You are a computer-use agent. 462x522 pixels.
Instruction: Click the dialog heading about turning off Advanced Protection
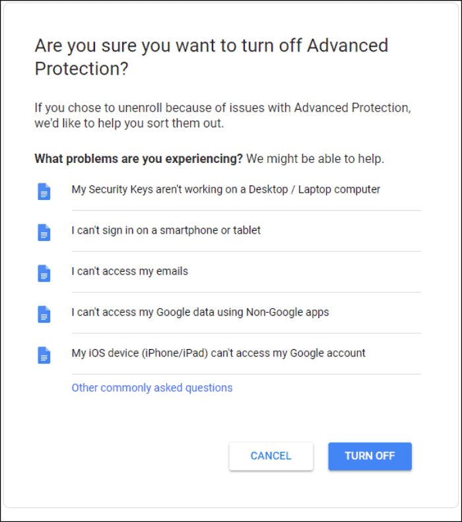(x=211, y=57)
